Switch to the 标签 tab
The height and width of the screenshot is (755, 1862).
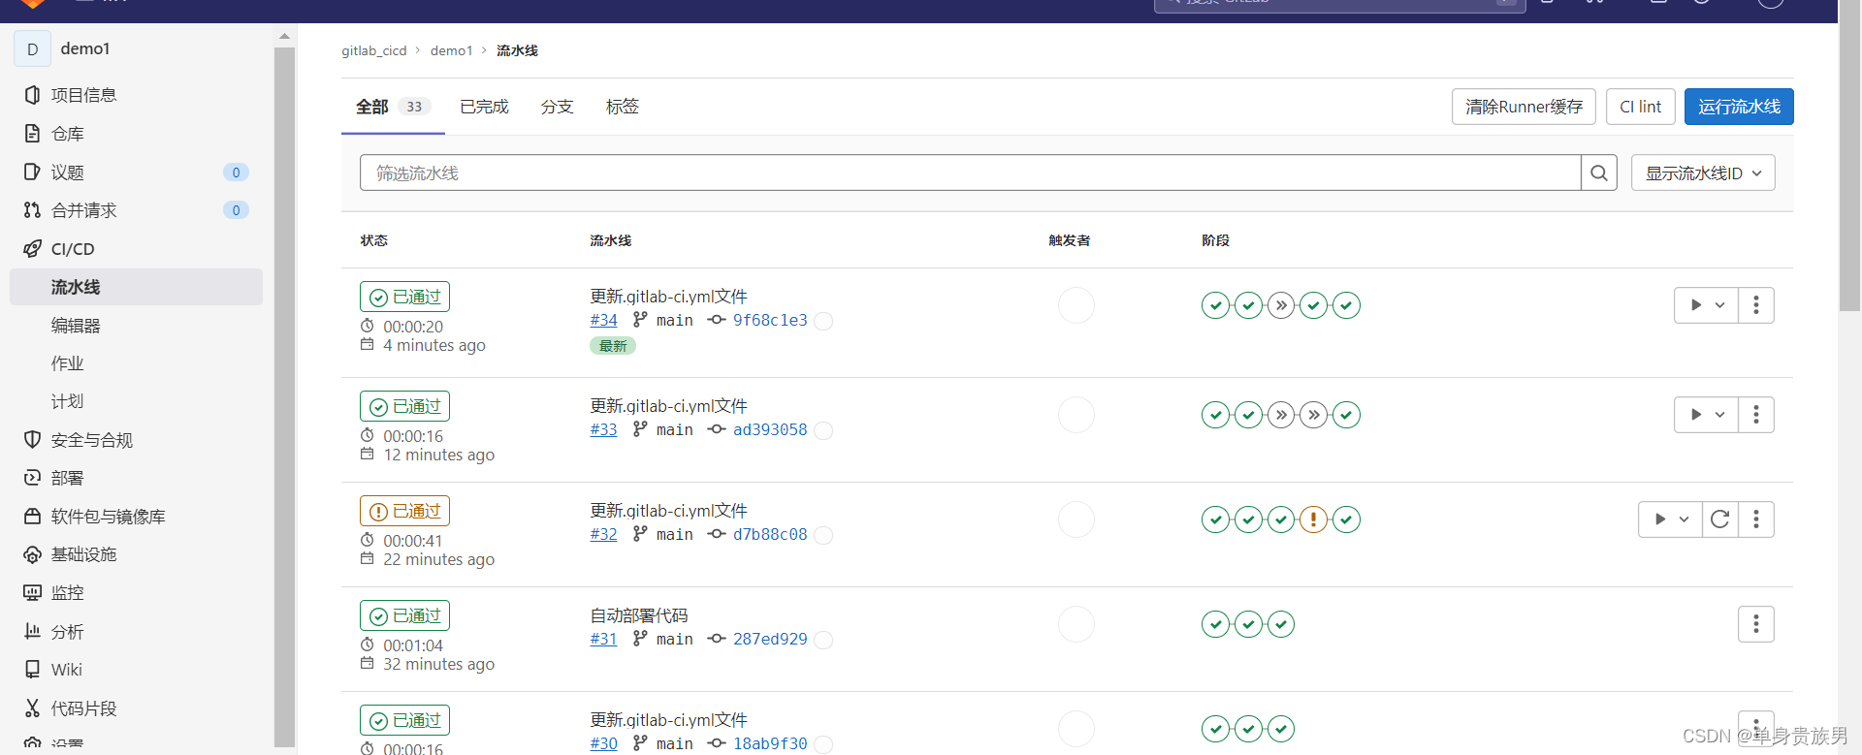tap(622, 107)
